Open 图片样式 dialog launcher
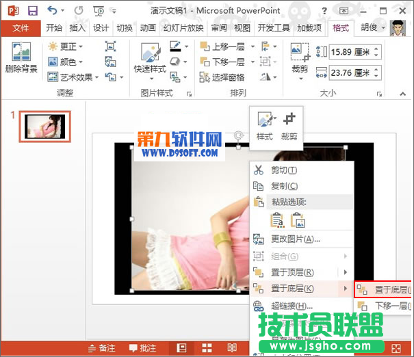 (189, 94)
